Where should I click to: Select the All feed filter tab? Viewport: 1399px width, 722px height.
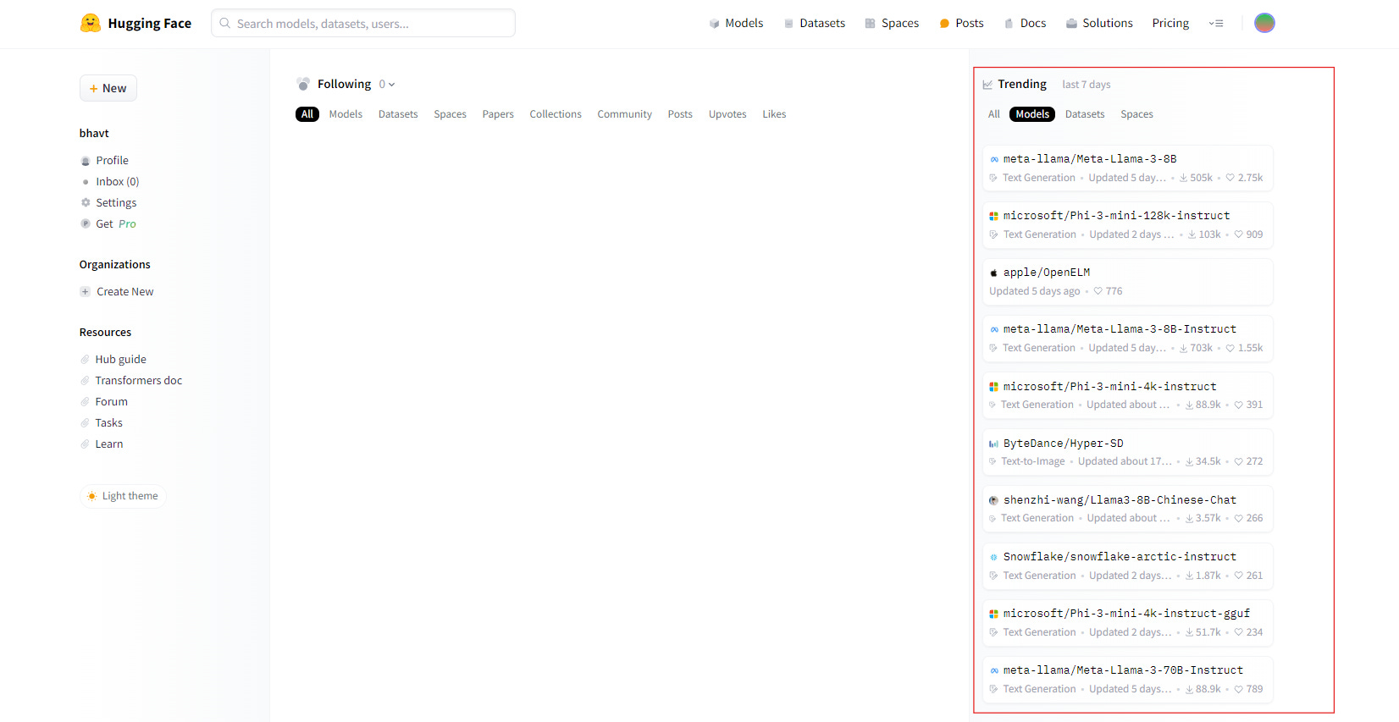[307, 114]
